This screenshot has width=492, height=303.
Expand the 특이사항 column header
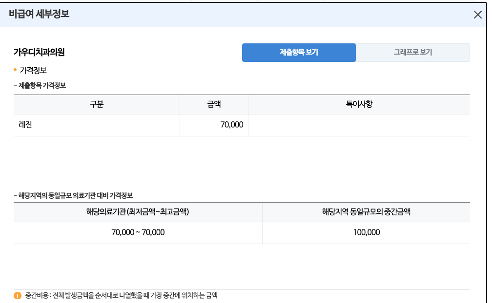(x=359, y=104)
